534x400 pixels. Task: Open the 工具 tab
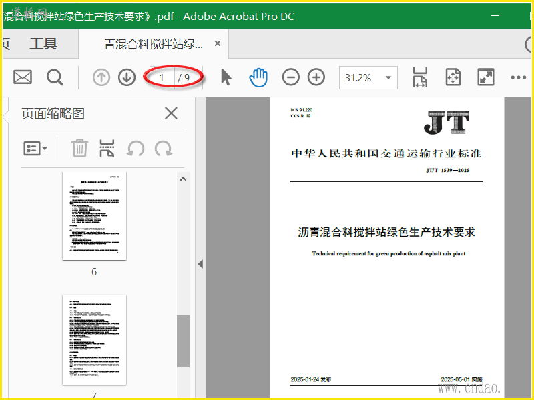(x=43, y=43)
